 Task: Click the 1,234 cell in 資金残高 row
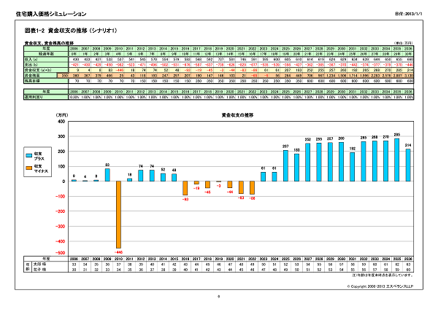point(330,76)
